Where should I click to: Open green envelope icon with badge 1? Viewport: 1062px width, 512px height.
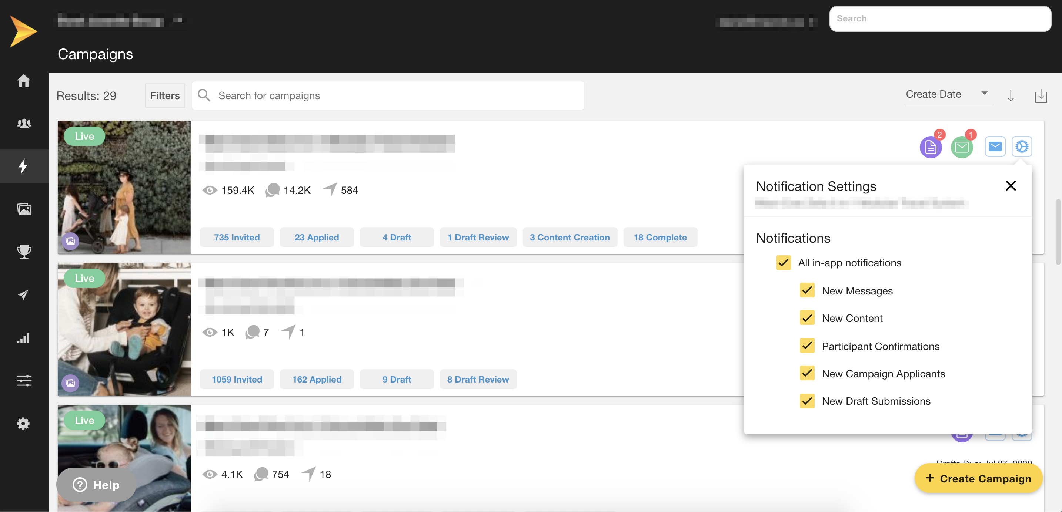pos(962,146)
